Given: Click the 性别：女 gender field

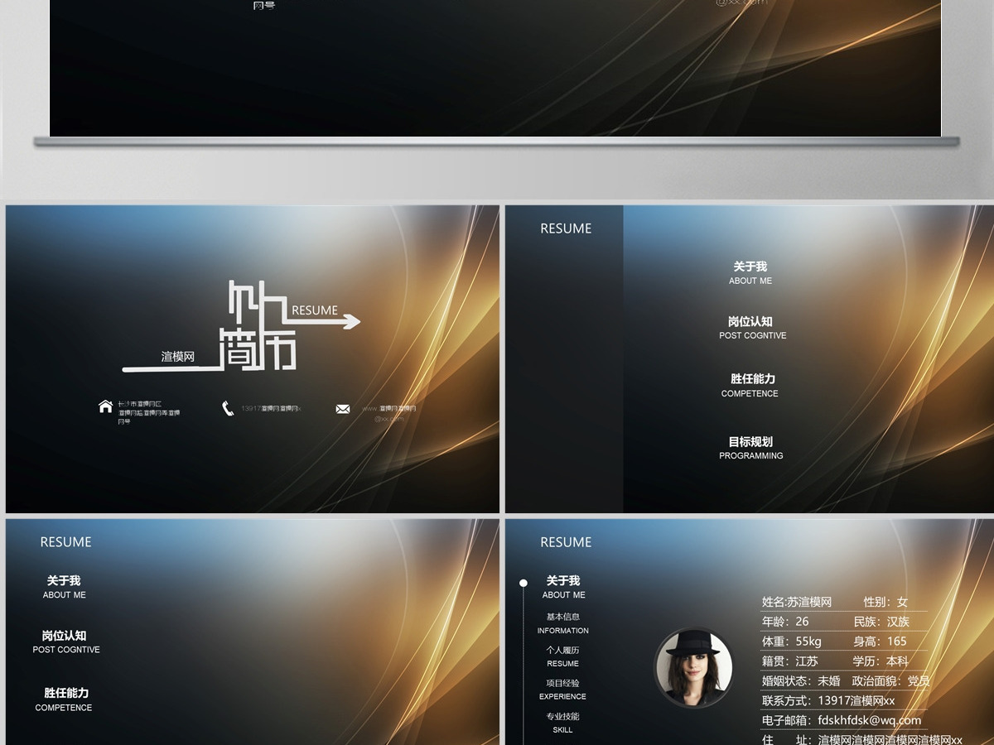Looking at the screenshot, I should [886, 602].
